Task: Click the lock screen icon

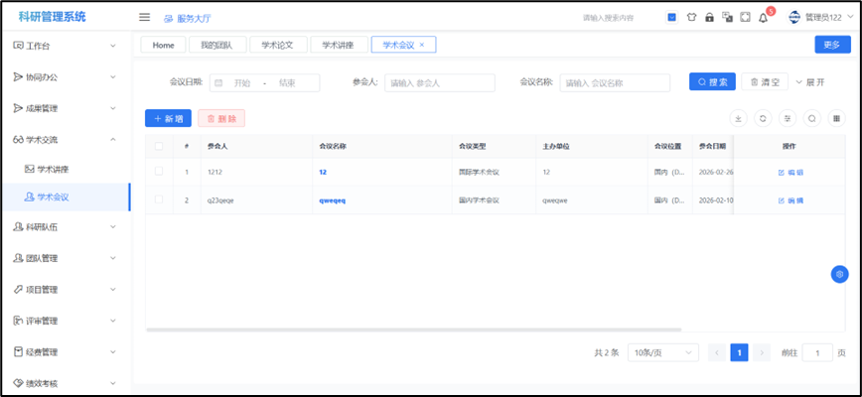Action: click(709, 17)
